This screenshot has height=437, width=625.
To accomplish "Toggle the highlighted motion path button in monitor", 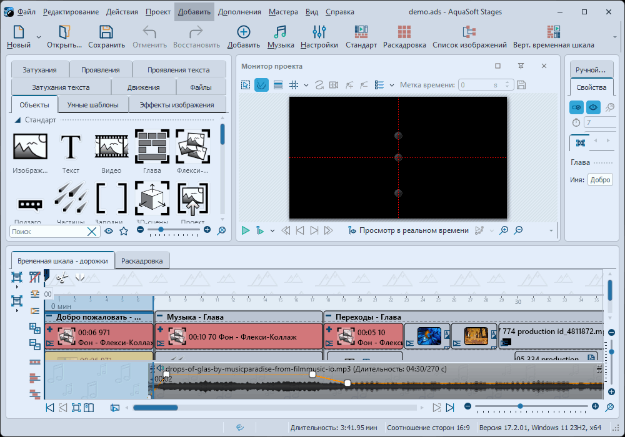I will click(x=261, y=85).
